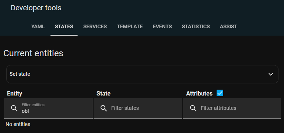Open the ASSIST tab
This screenshot has height=133, width=284.
click(228, 26)
